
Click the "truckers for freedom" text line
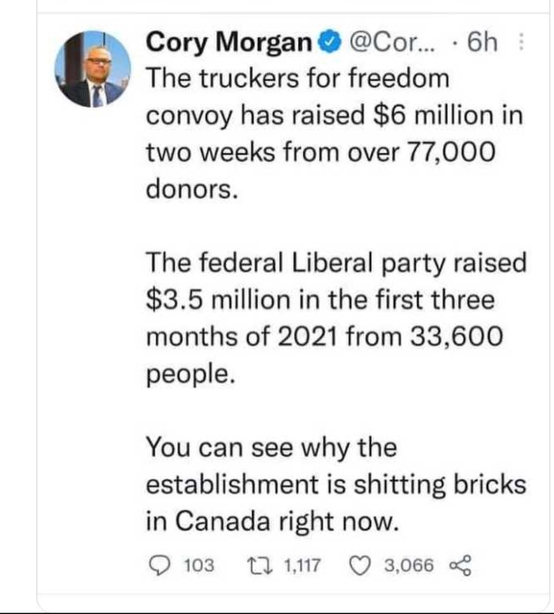[297, 79]
